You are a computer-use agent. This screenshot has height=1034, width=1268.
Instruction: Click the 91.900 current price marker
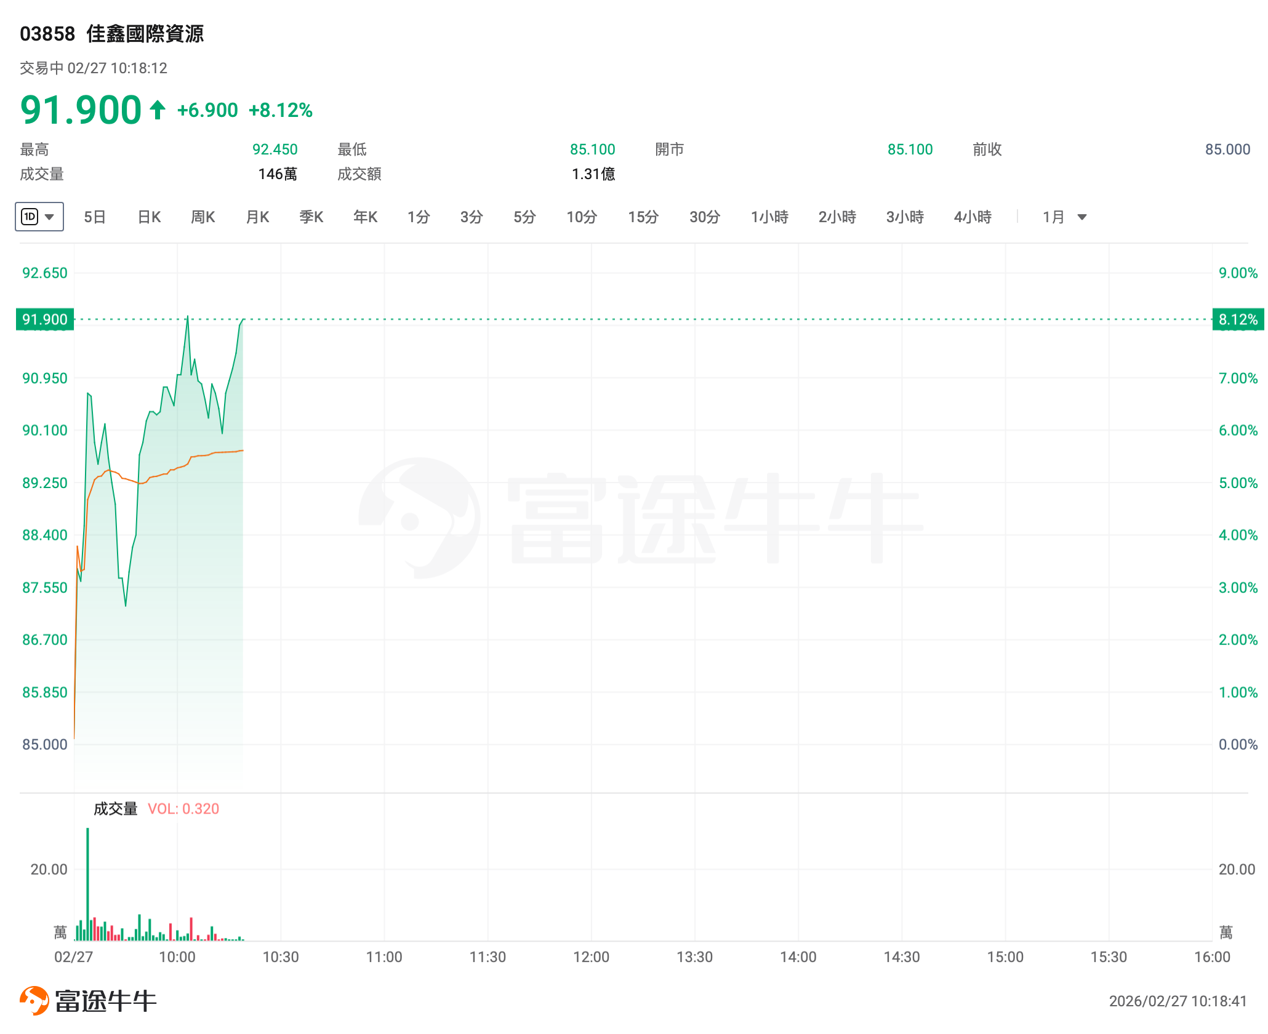pos(45,319)
